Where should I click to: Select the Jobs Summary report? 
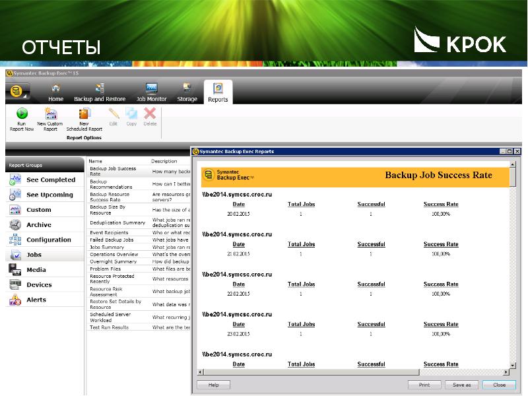click(139, 247)
